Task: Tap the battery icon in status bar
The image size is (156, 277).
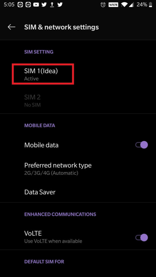Action: (150, 5)
